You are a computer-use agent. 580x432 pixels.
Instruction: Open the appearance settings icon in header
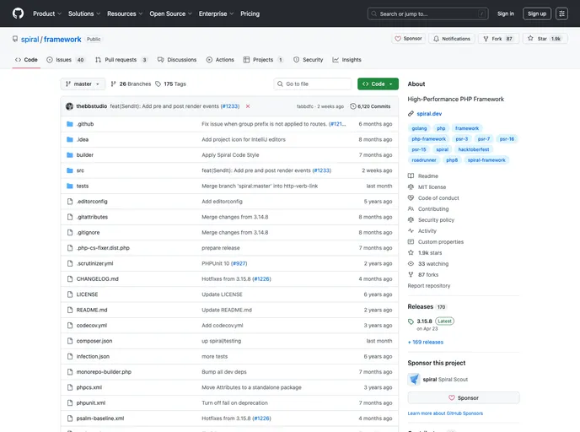coord(561,13)
